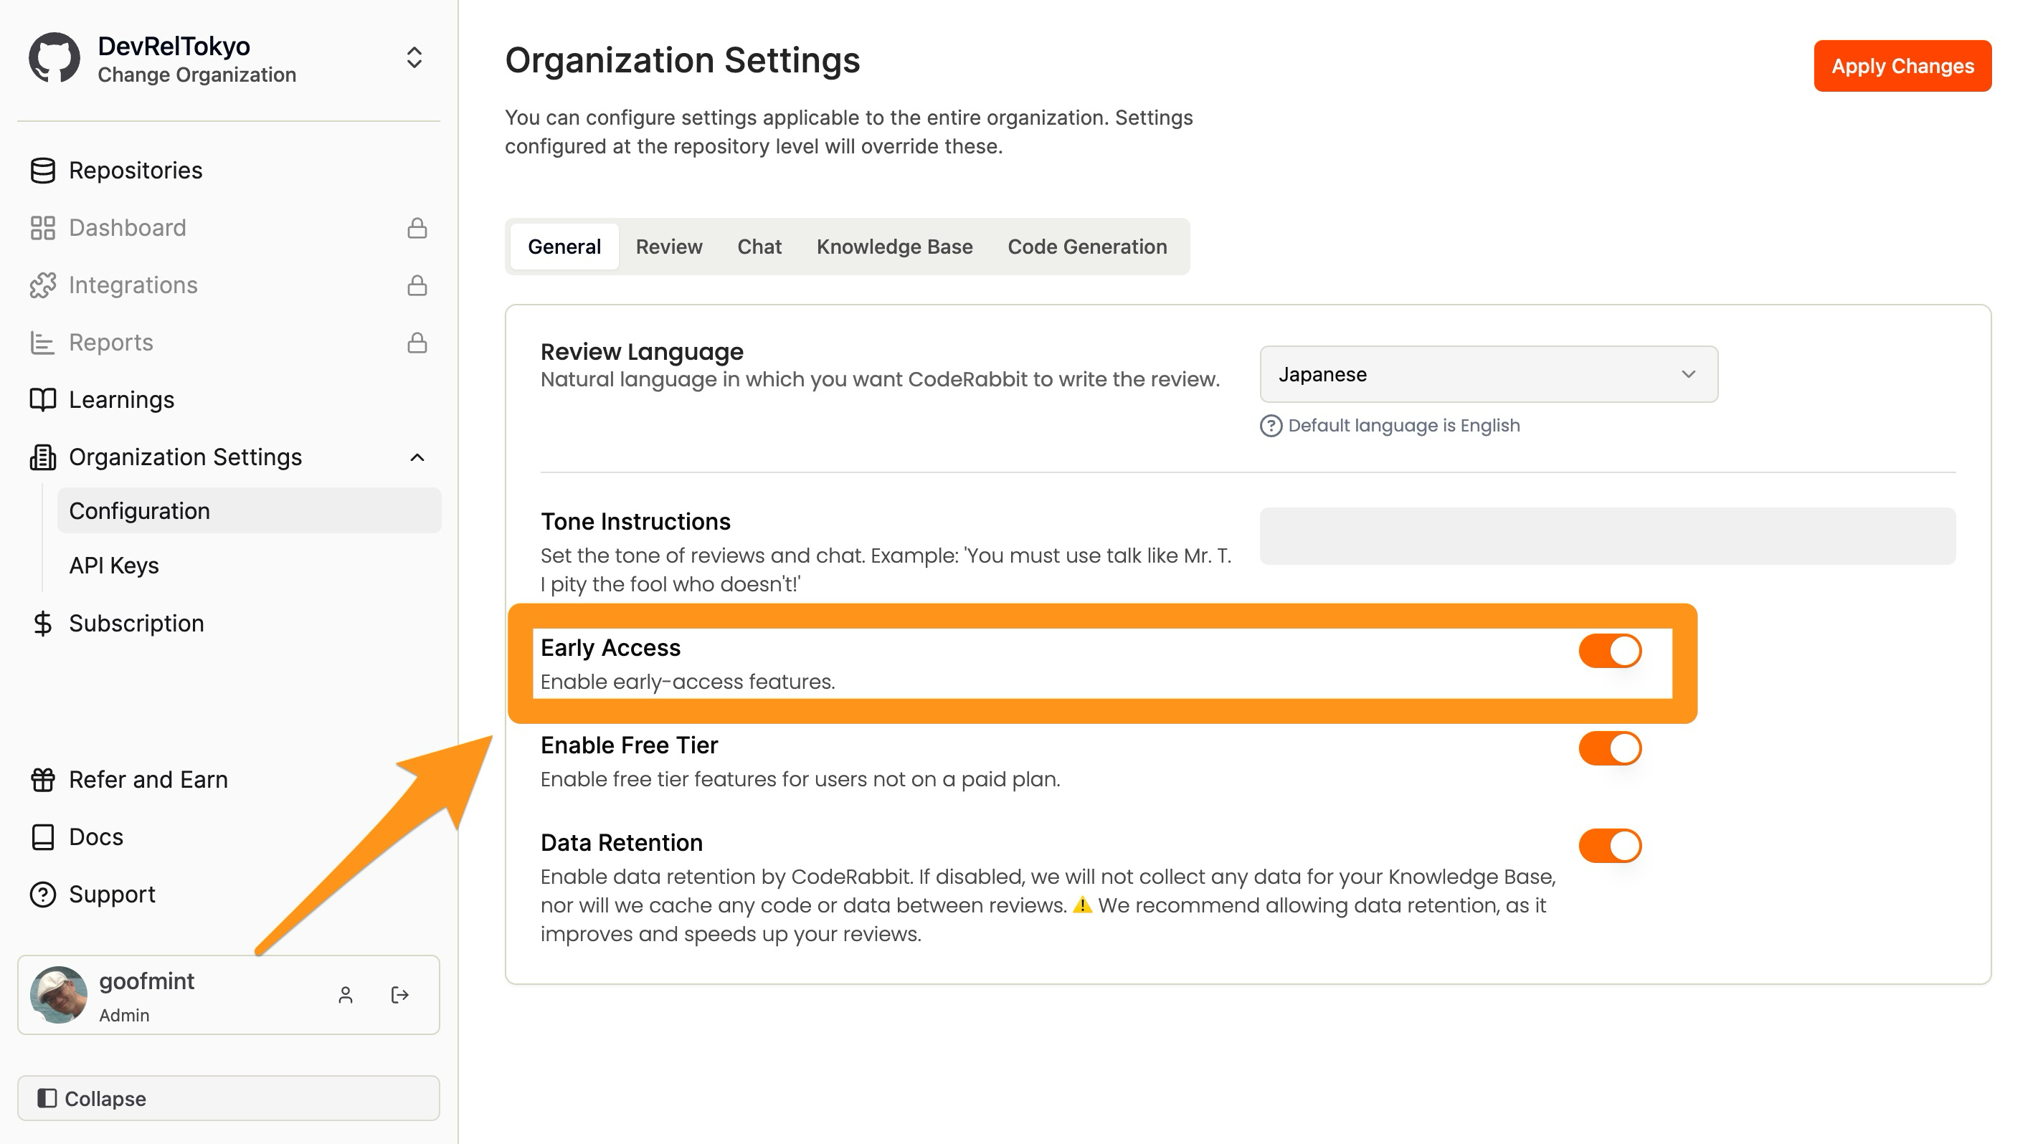Disable the Early Access toggle
The width and height of the screenshot is (2038, 1144).
tap(1609, 651)
